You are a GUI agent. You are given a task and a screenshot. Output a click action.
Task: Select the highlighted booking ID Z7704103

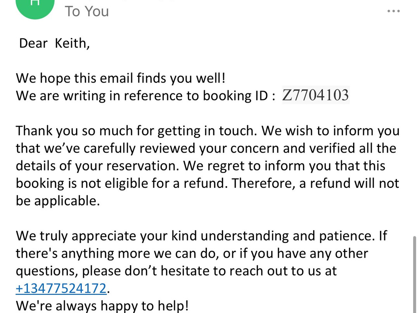pos(315,95)
